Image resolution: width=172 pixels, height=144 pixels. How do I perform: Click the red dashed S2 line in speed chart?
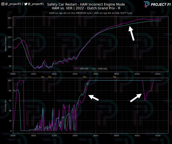(26, 44)
